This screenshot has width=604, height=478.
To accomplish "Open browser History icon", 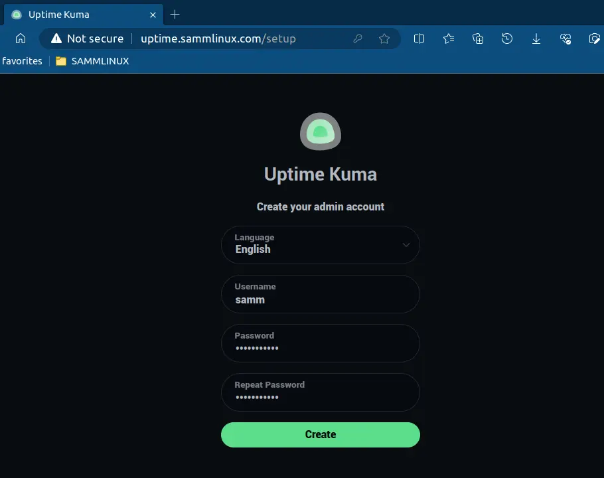I will [507, 39].
